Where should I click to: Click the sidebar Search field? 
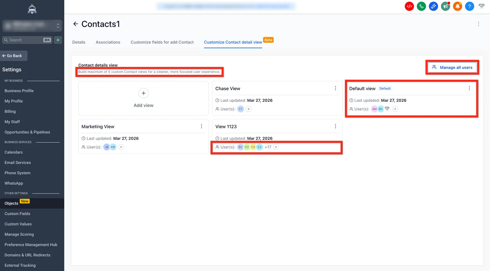click(28, 40)
